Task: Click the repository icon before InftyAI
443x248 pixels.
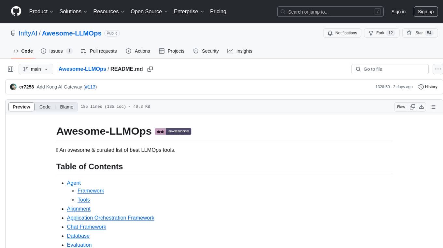Action: click(x=13, y=33)
